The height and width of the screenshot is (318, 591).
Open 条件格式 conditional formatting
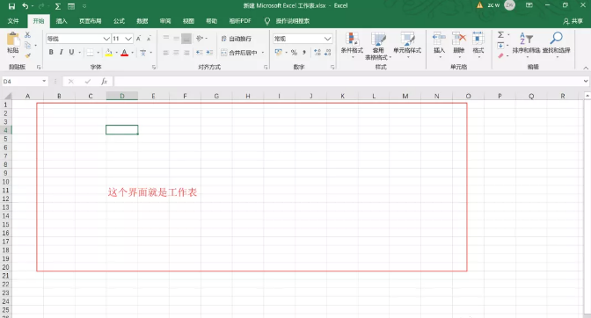[x=352, y=45]
